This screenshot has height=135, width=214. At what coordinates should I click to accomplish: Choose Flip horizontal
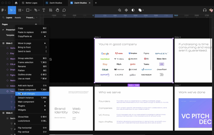tap(32, 128)
